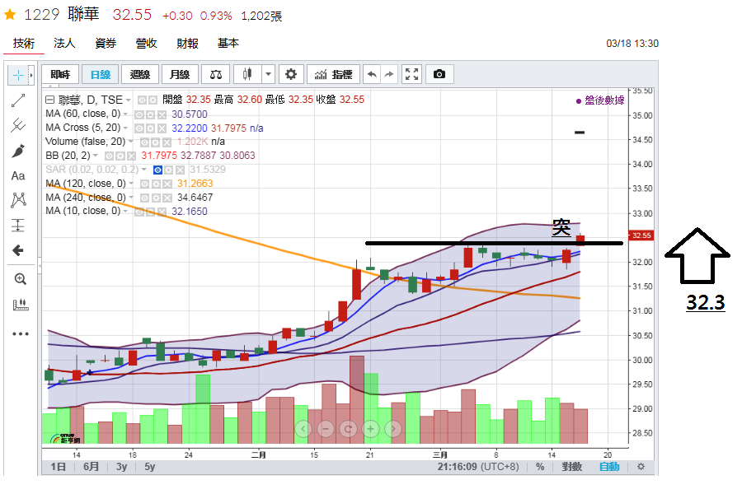Screen dimensions: 742x494
Task: Click the favorite star next to 1229
Action: click(x=10, y=15)
